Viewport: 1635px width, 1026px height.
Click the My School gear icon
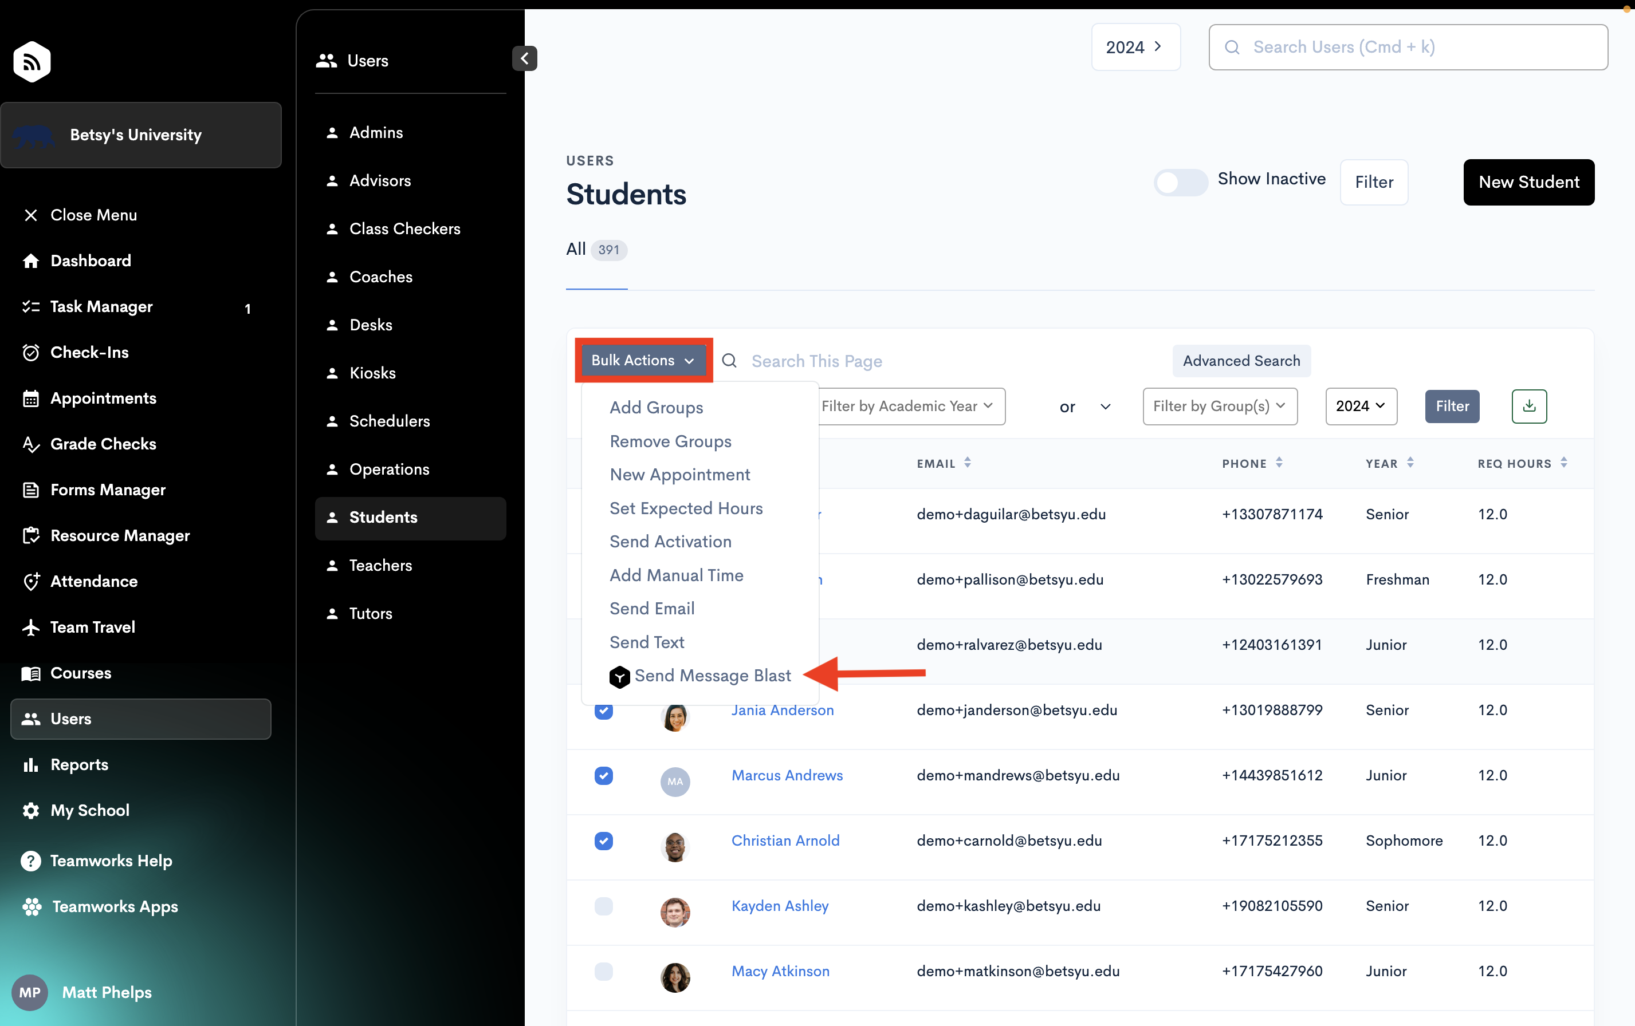(x=30, y=810)
